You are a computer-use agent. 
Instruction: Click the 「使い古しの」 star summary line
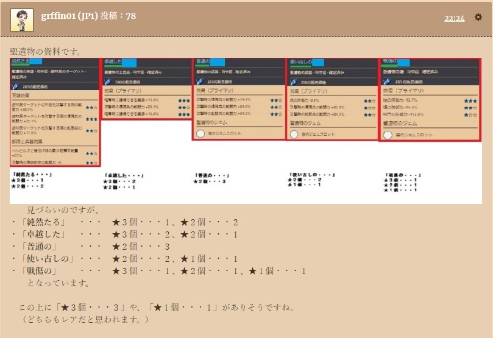point(125,259)
